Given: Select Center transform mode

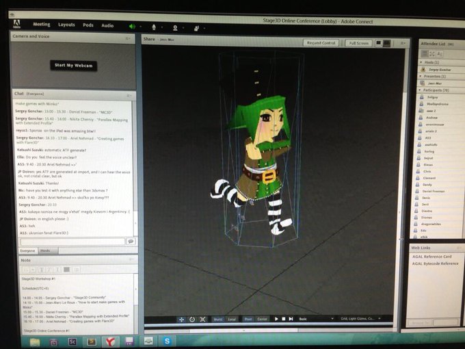Looking at the screenshot, I should coord(262,319).
